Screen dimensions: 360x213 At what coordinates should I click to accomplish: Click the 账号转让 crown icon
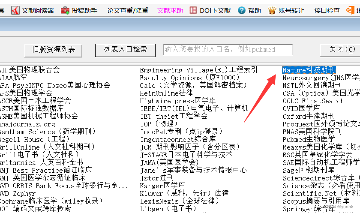[272, 11]
